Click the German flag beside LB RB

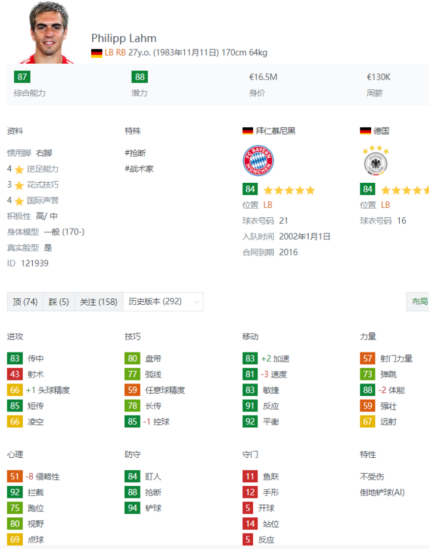[97, 53]
